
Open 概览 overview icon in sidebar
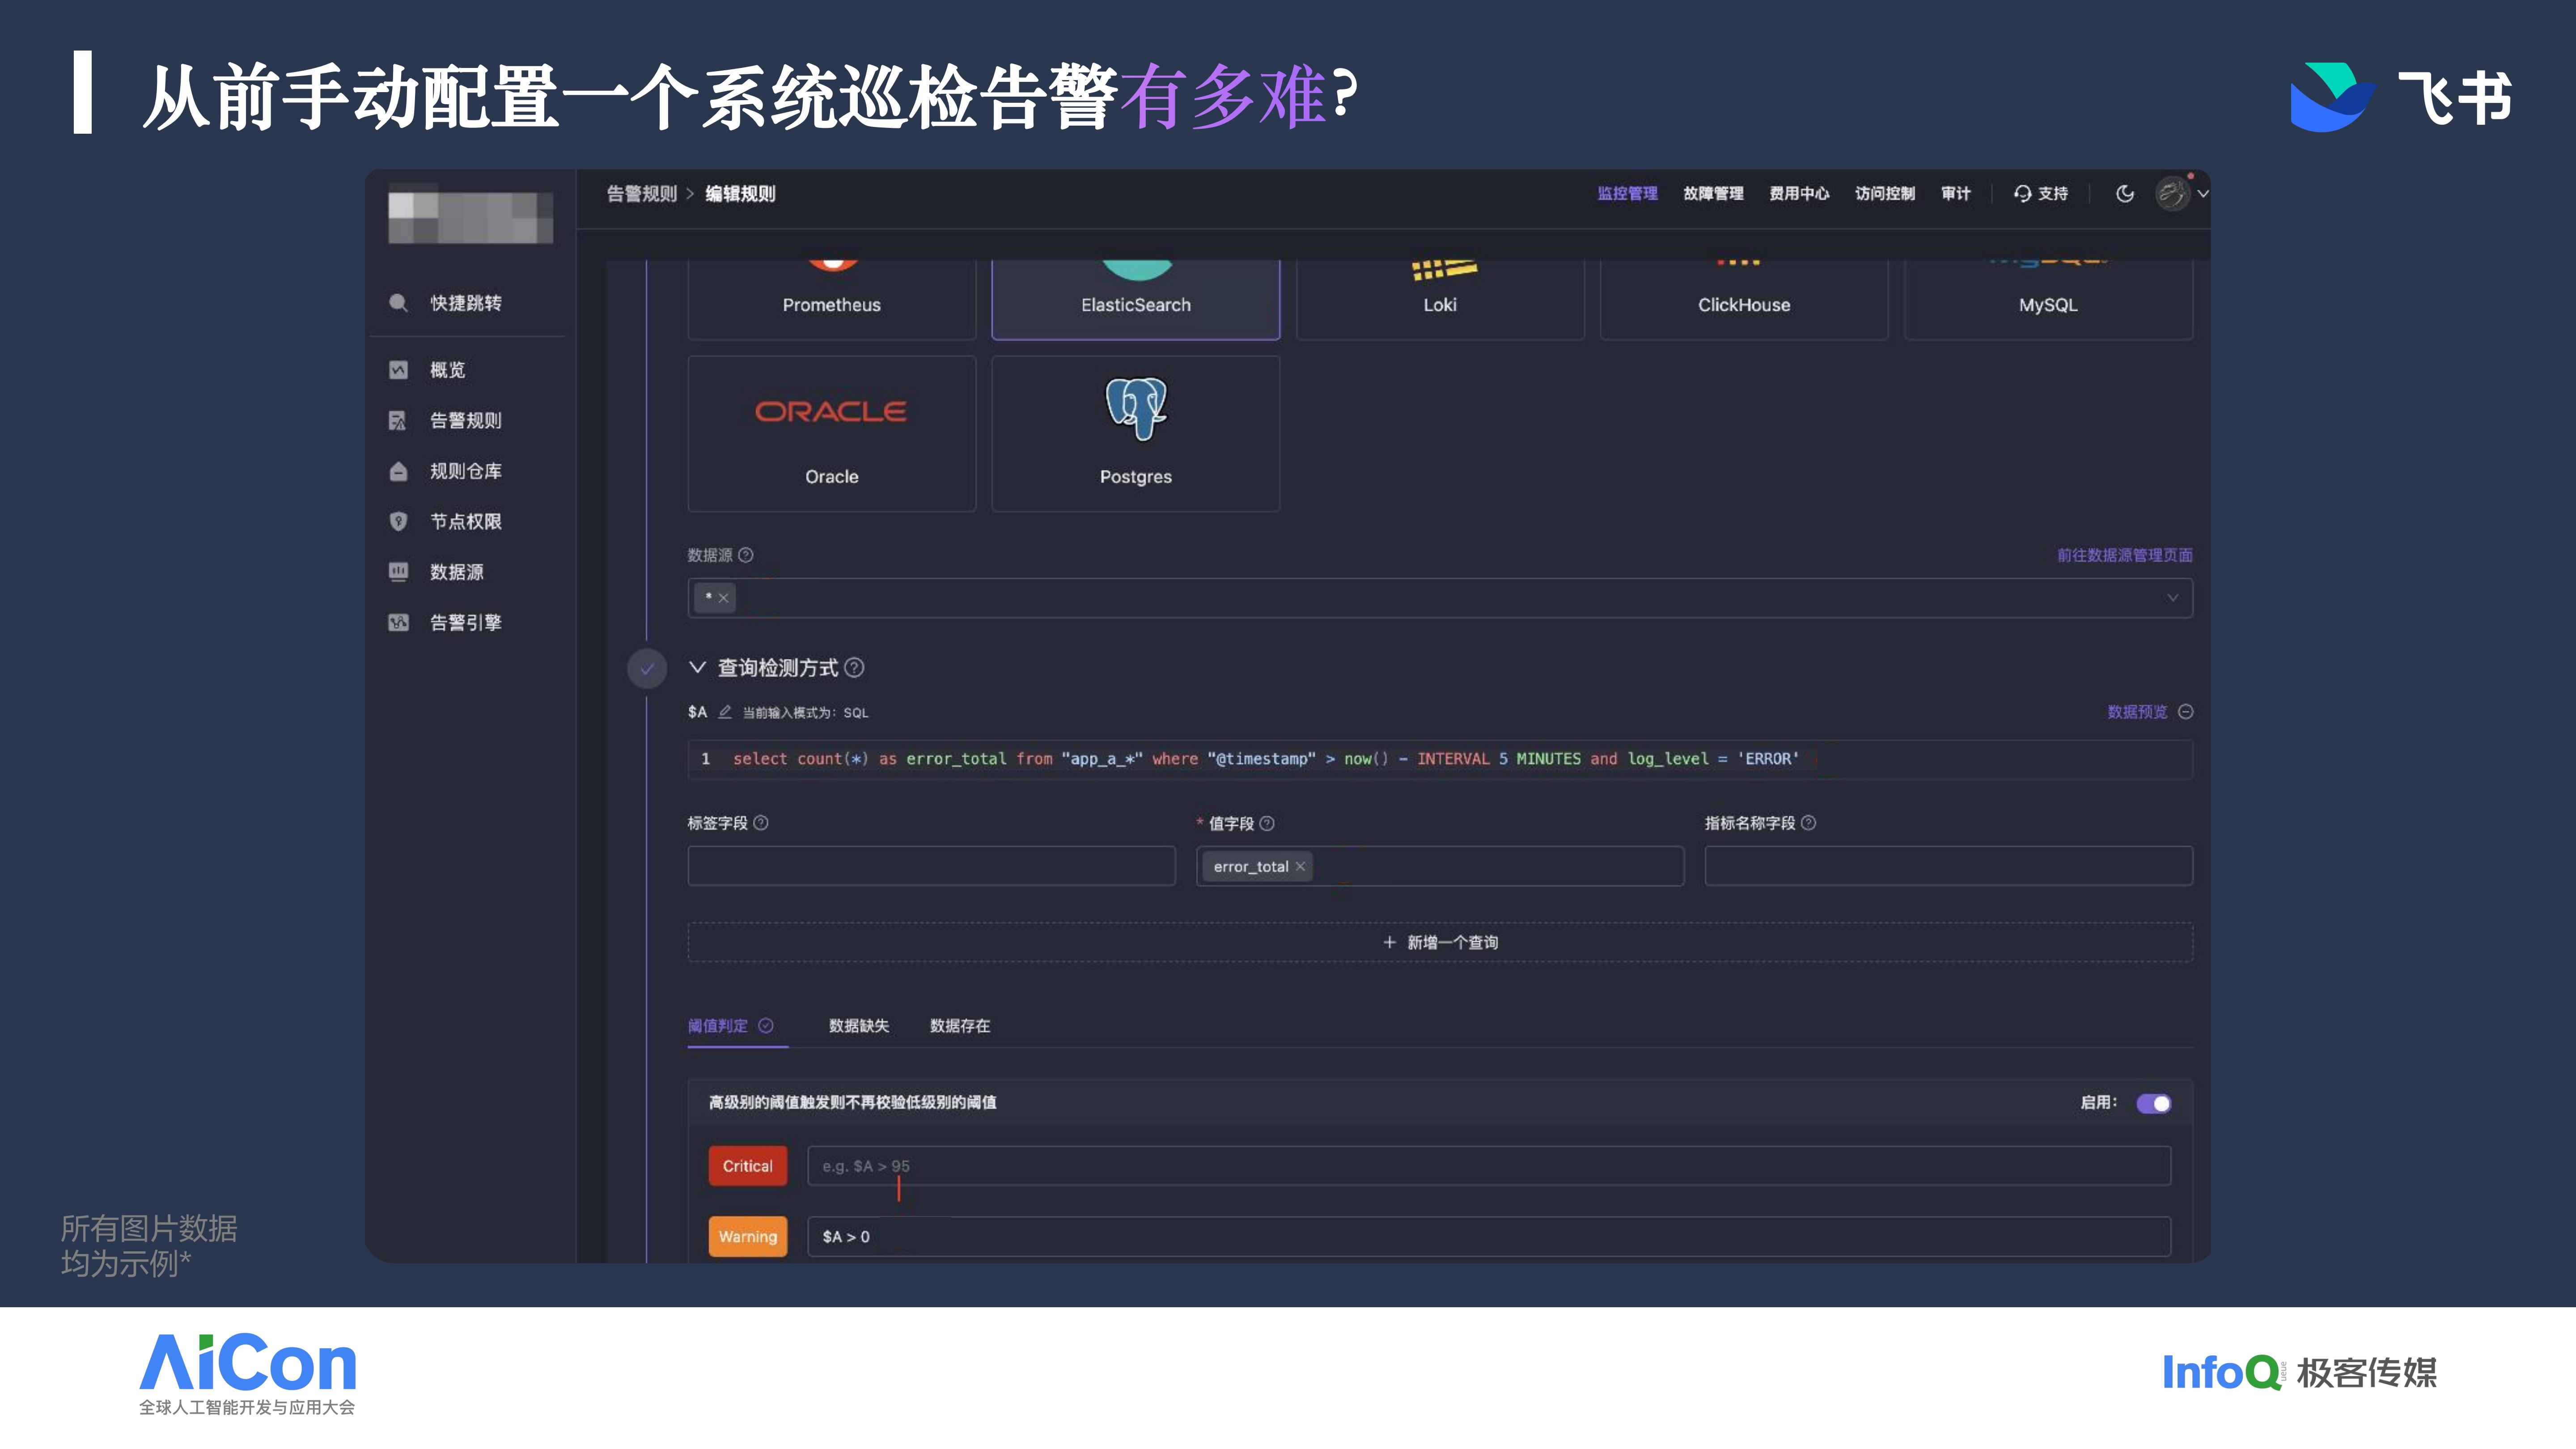point(398,370)
